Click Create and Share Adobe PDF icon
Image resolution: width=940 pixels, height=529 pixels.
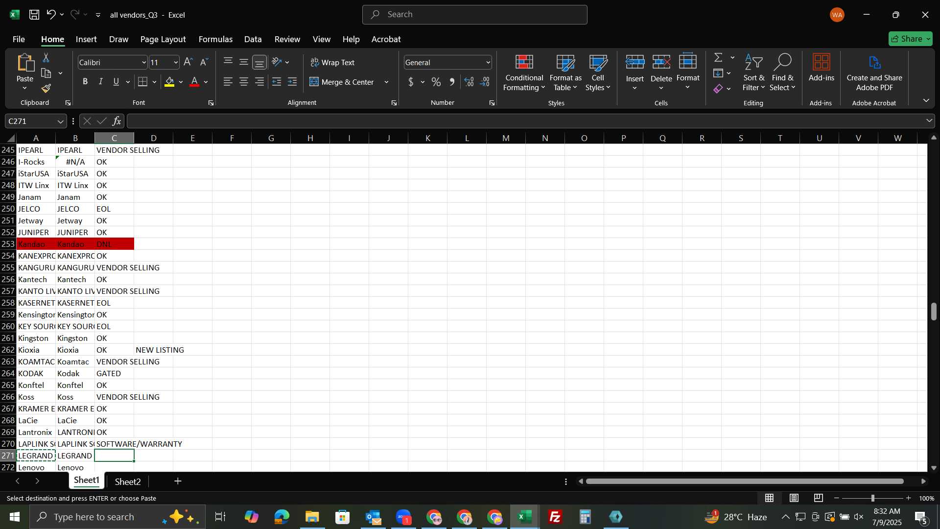tap(874, 62)
